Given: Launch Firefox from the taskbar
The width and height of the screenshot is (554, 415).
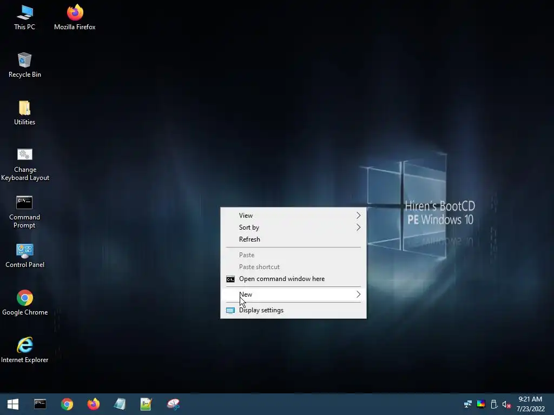Looking at the screenshot, I should click(x=94, y=404).
